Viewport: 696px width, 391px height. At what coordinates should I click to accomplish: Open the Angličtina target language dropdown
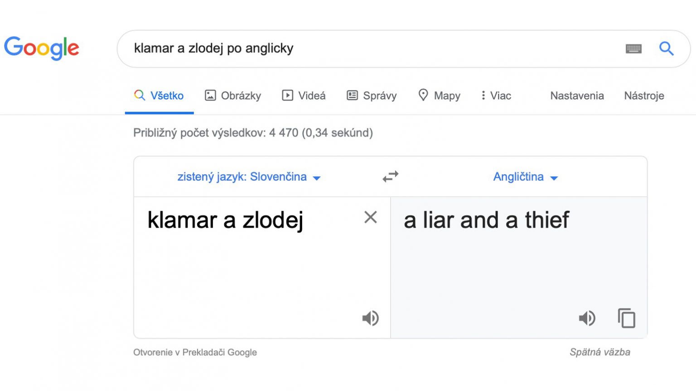[525, 177]
